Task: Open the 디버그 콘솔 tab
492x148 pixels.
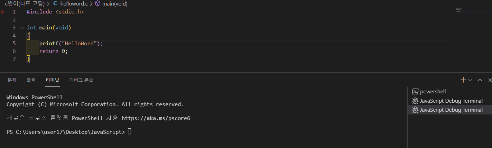Action: pyautogui.click(x=81, y=80)
